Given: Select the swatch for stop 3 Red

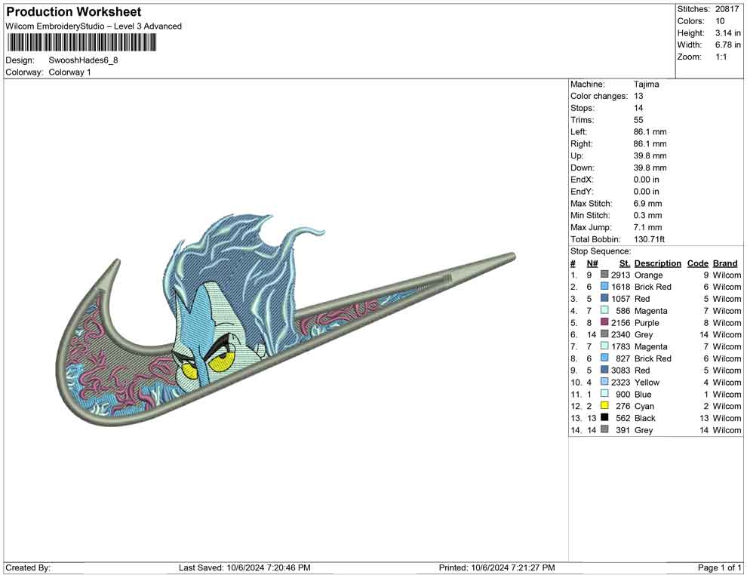Looking at the screenshot, I should click(604, 299).
